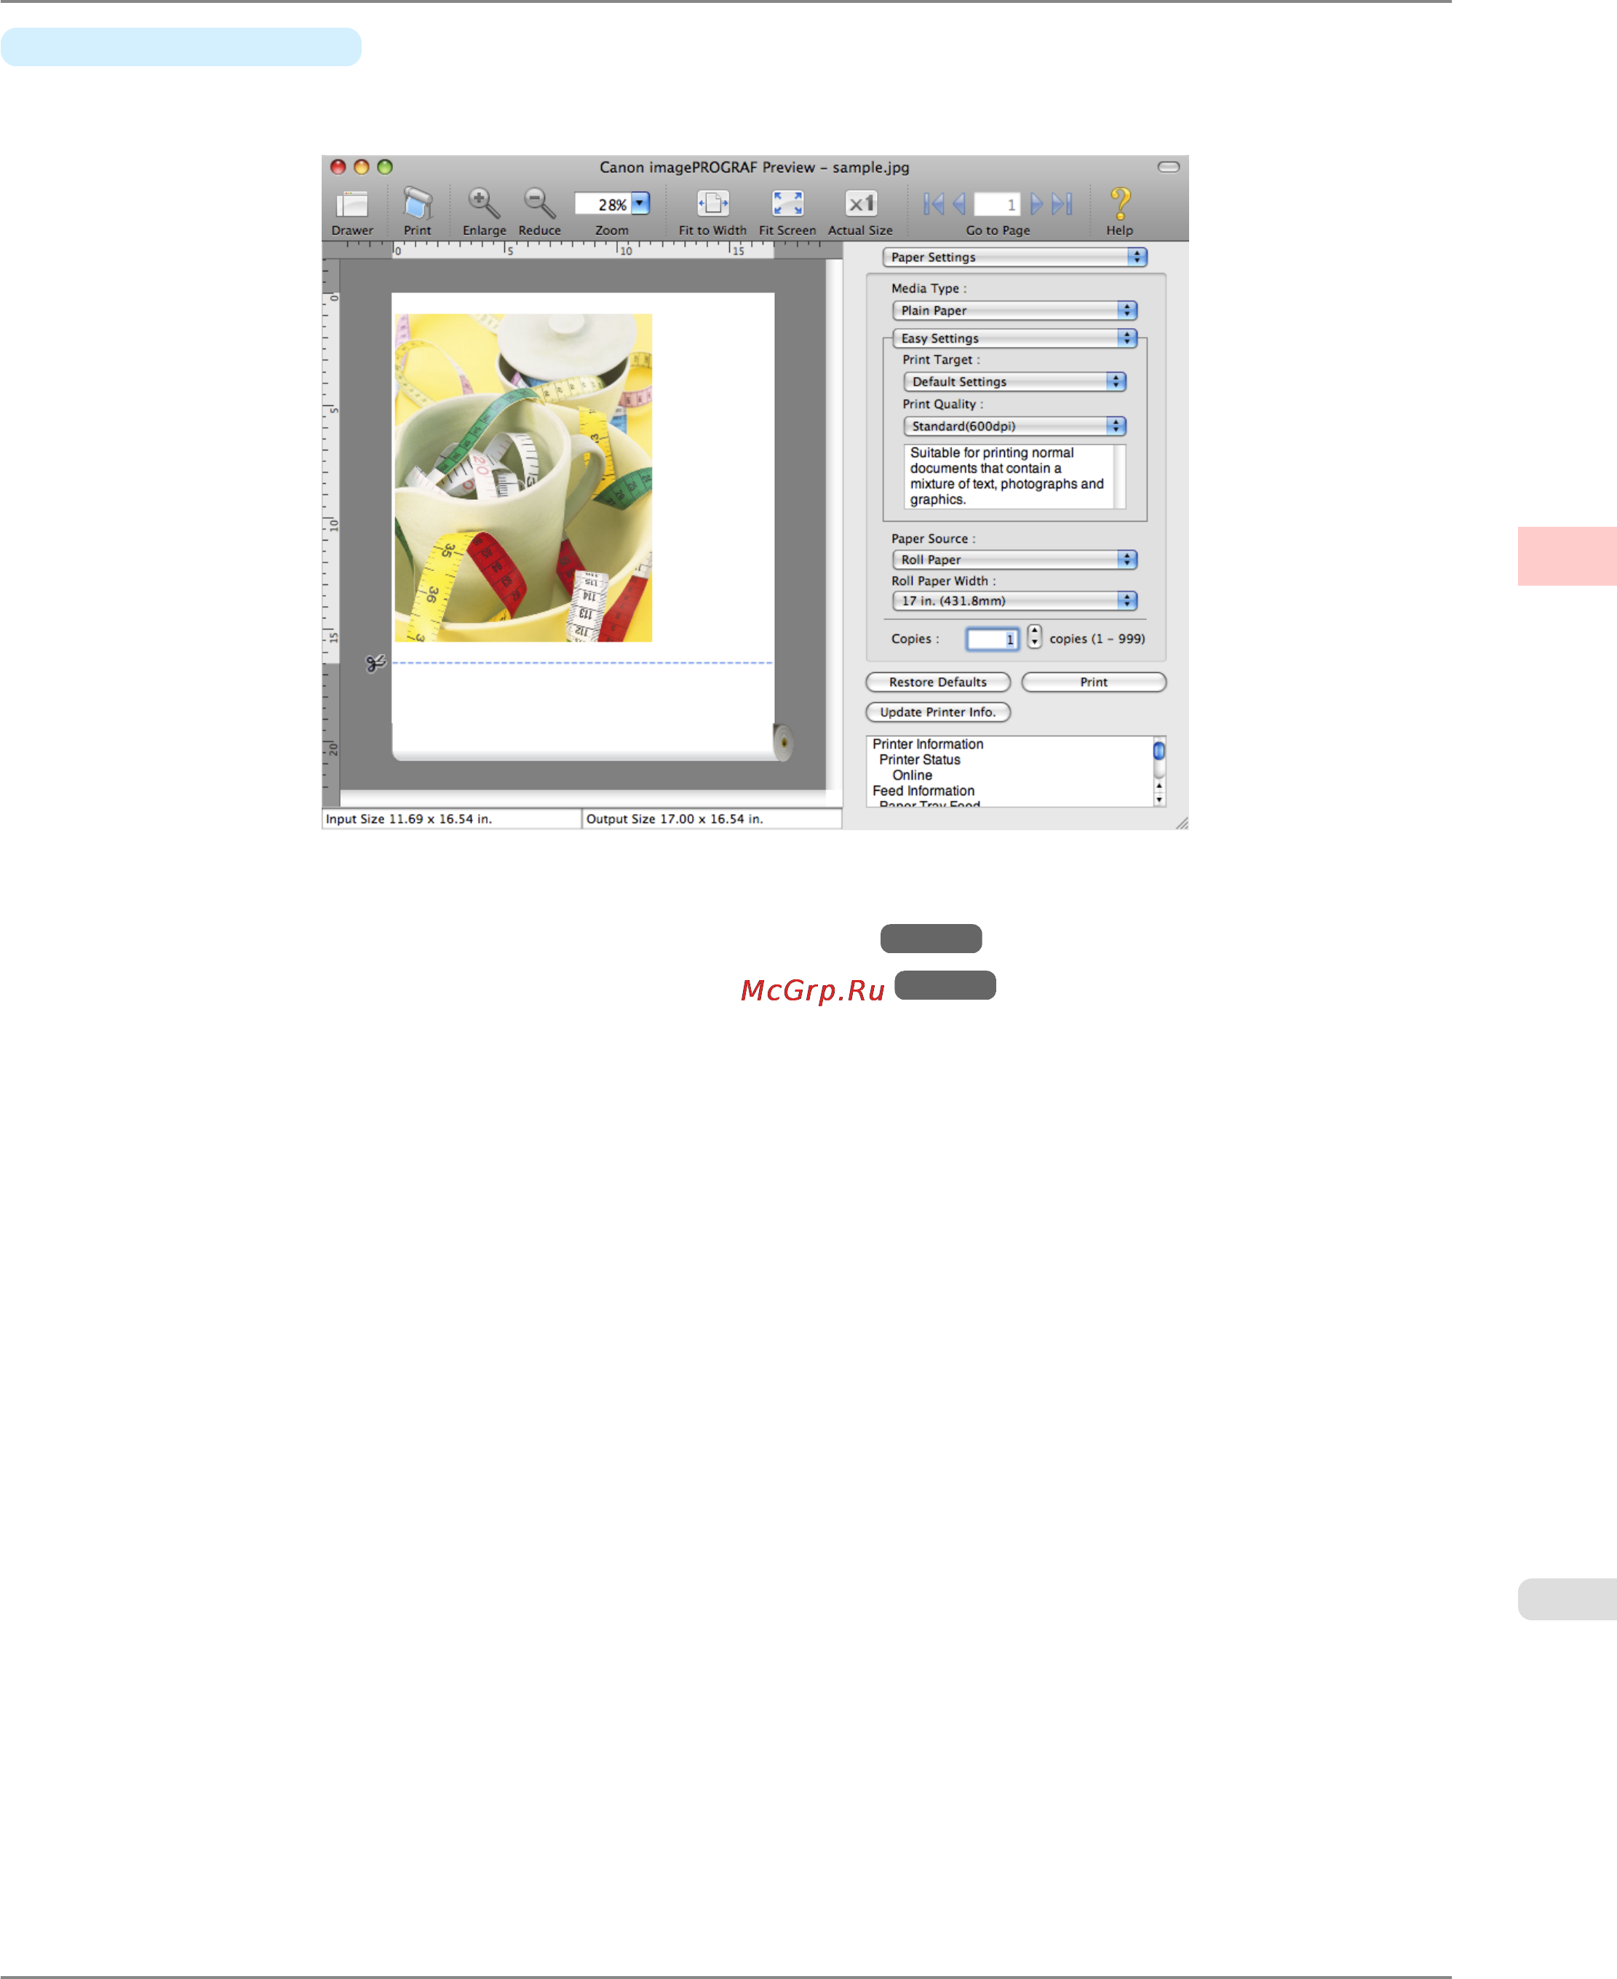Click the Go to Page number field
This screenshot has width=1617, height=1979.
pos(997,204)
